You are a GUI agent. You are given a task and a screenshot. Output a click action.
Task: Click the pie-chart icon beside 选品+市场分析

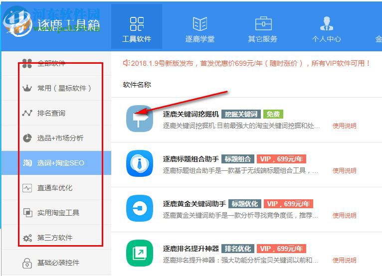coord(27,138)
